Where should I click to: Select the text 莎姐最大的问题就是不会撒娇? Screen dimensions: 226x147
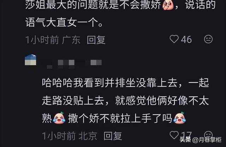click(93, 5)
